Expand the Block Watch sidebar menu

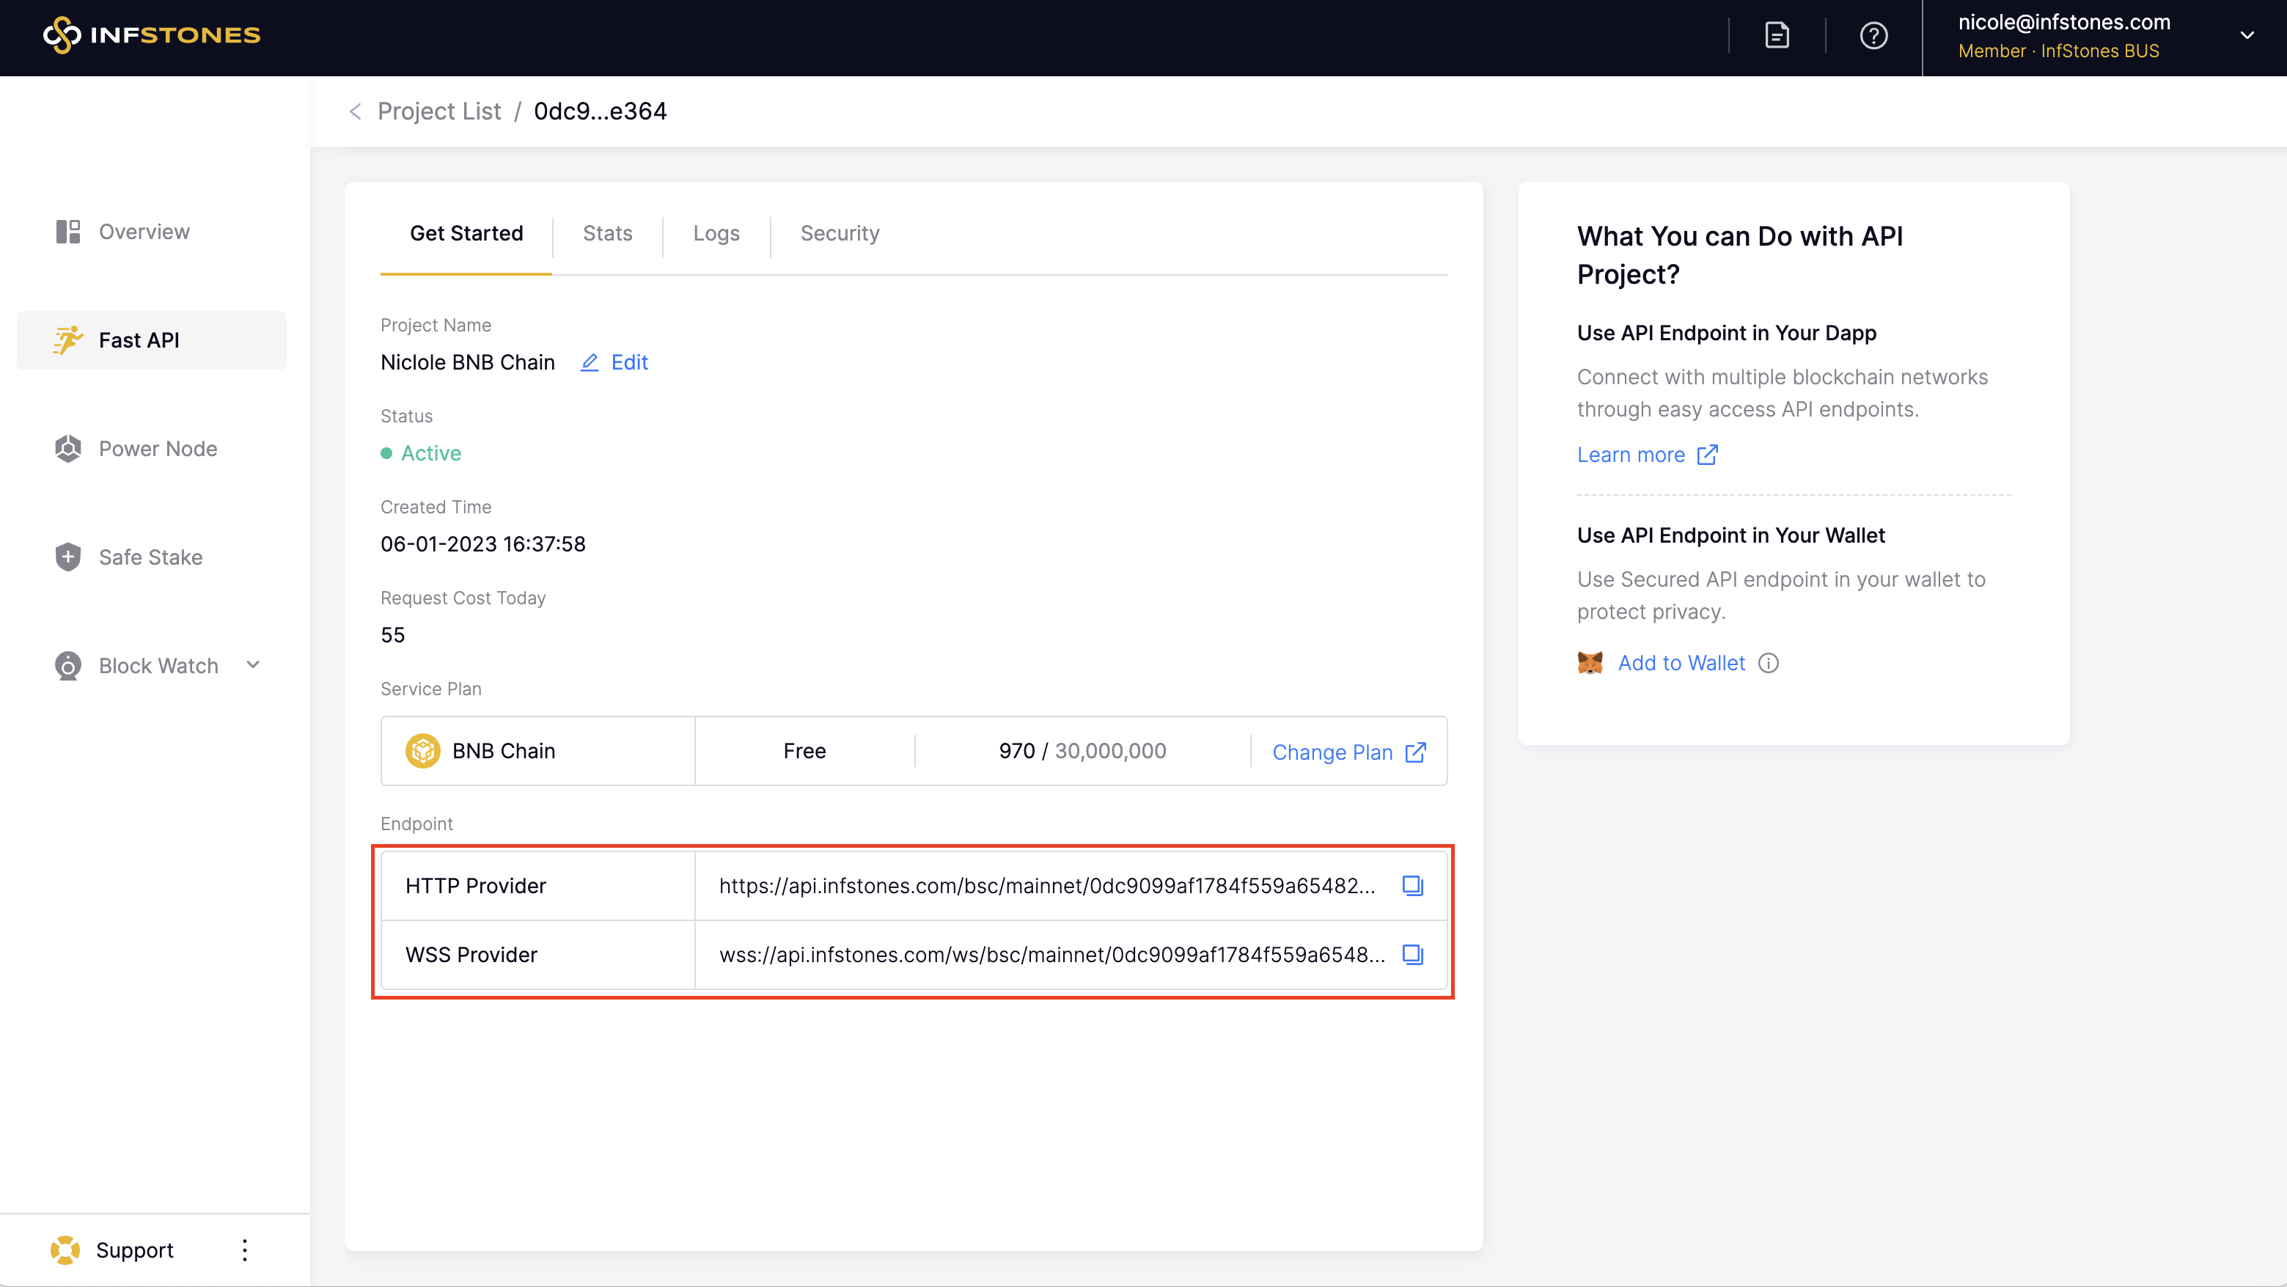coord(253,665)
